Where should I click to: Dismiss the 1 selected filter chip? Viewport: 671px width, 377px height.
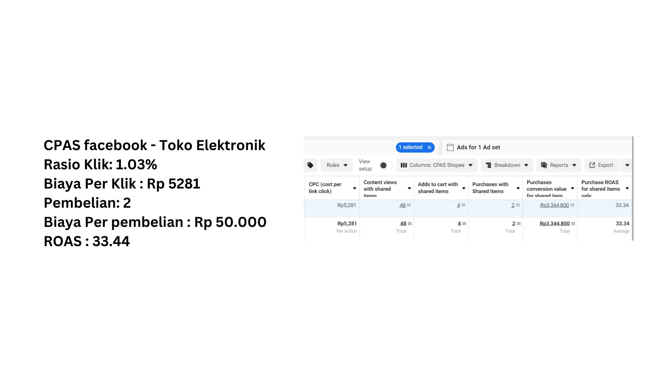coord(429,147)
